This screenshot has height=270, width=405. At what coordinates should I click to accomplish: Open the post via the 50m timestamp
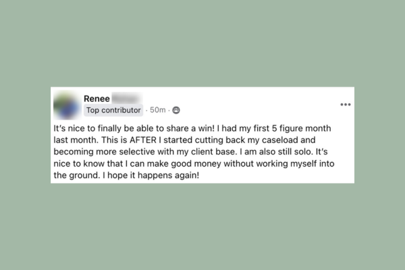click(157, 110)
